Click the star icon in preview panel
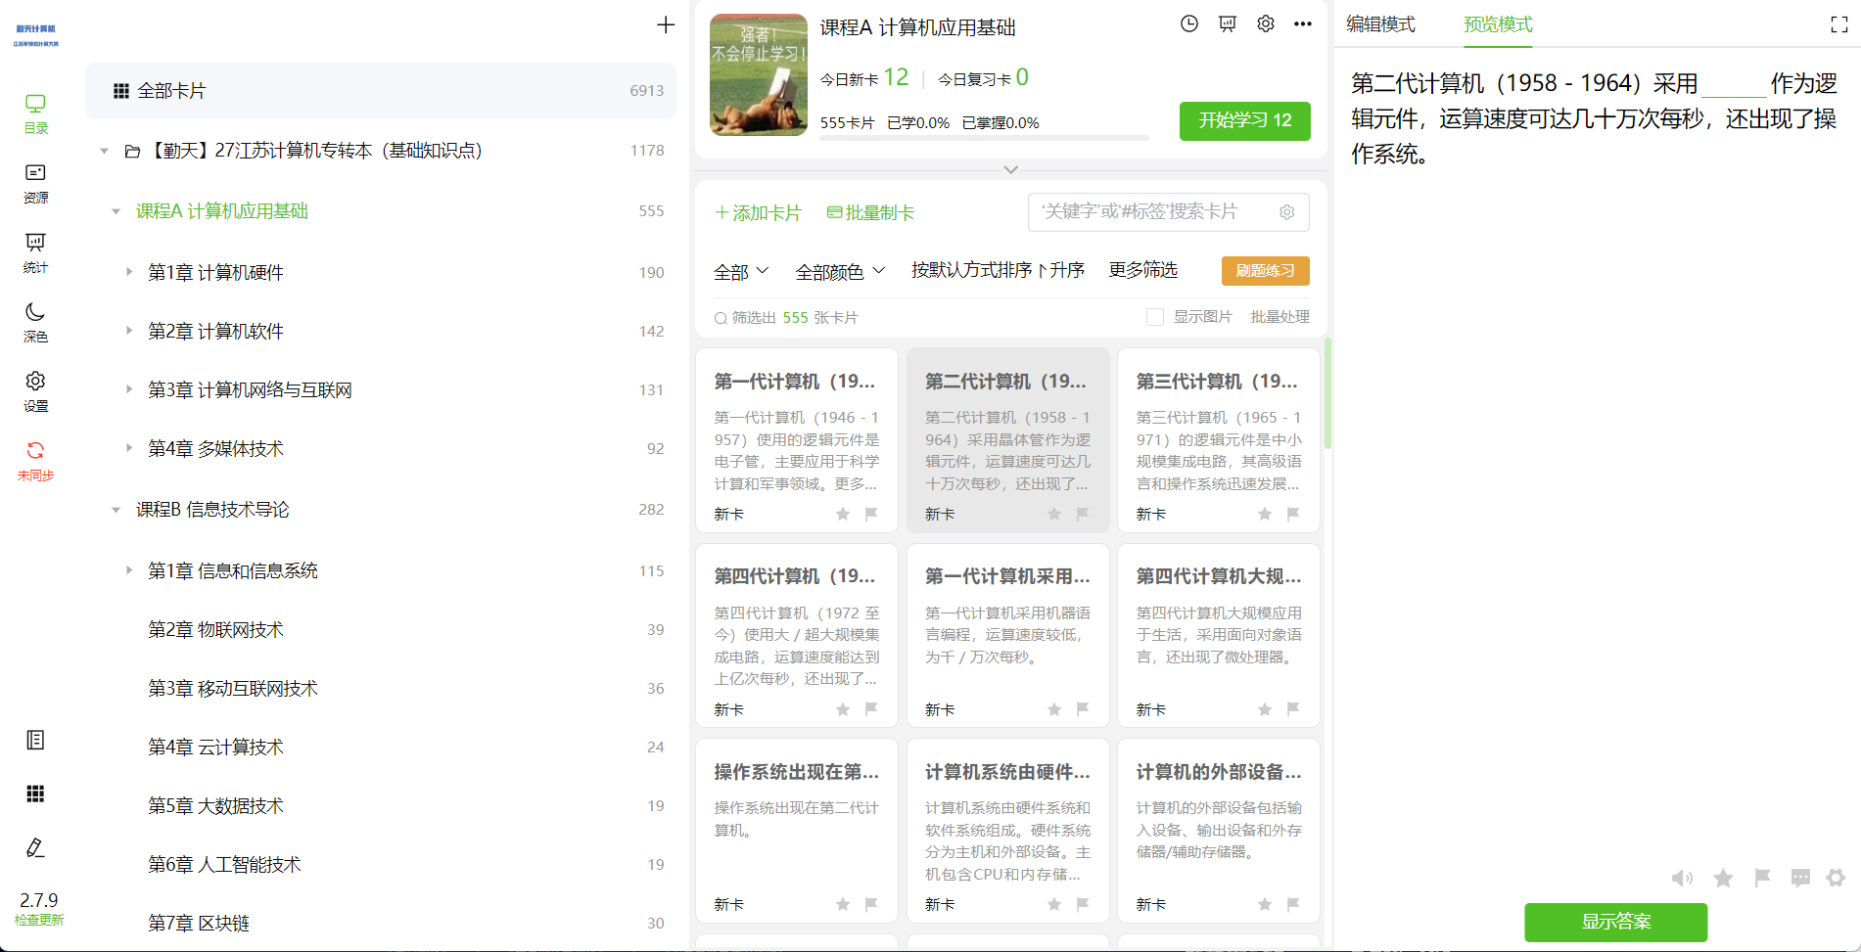Image resolution: width=1861 pixels, height=952 pixels. (x=1723, y=878)
